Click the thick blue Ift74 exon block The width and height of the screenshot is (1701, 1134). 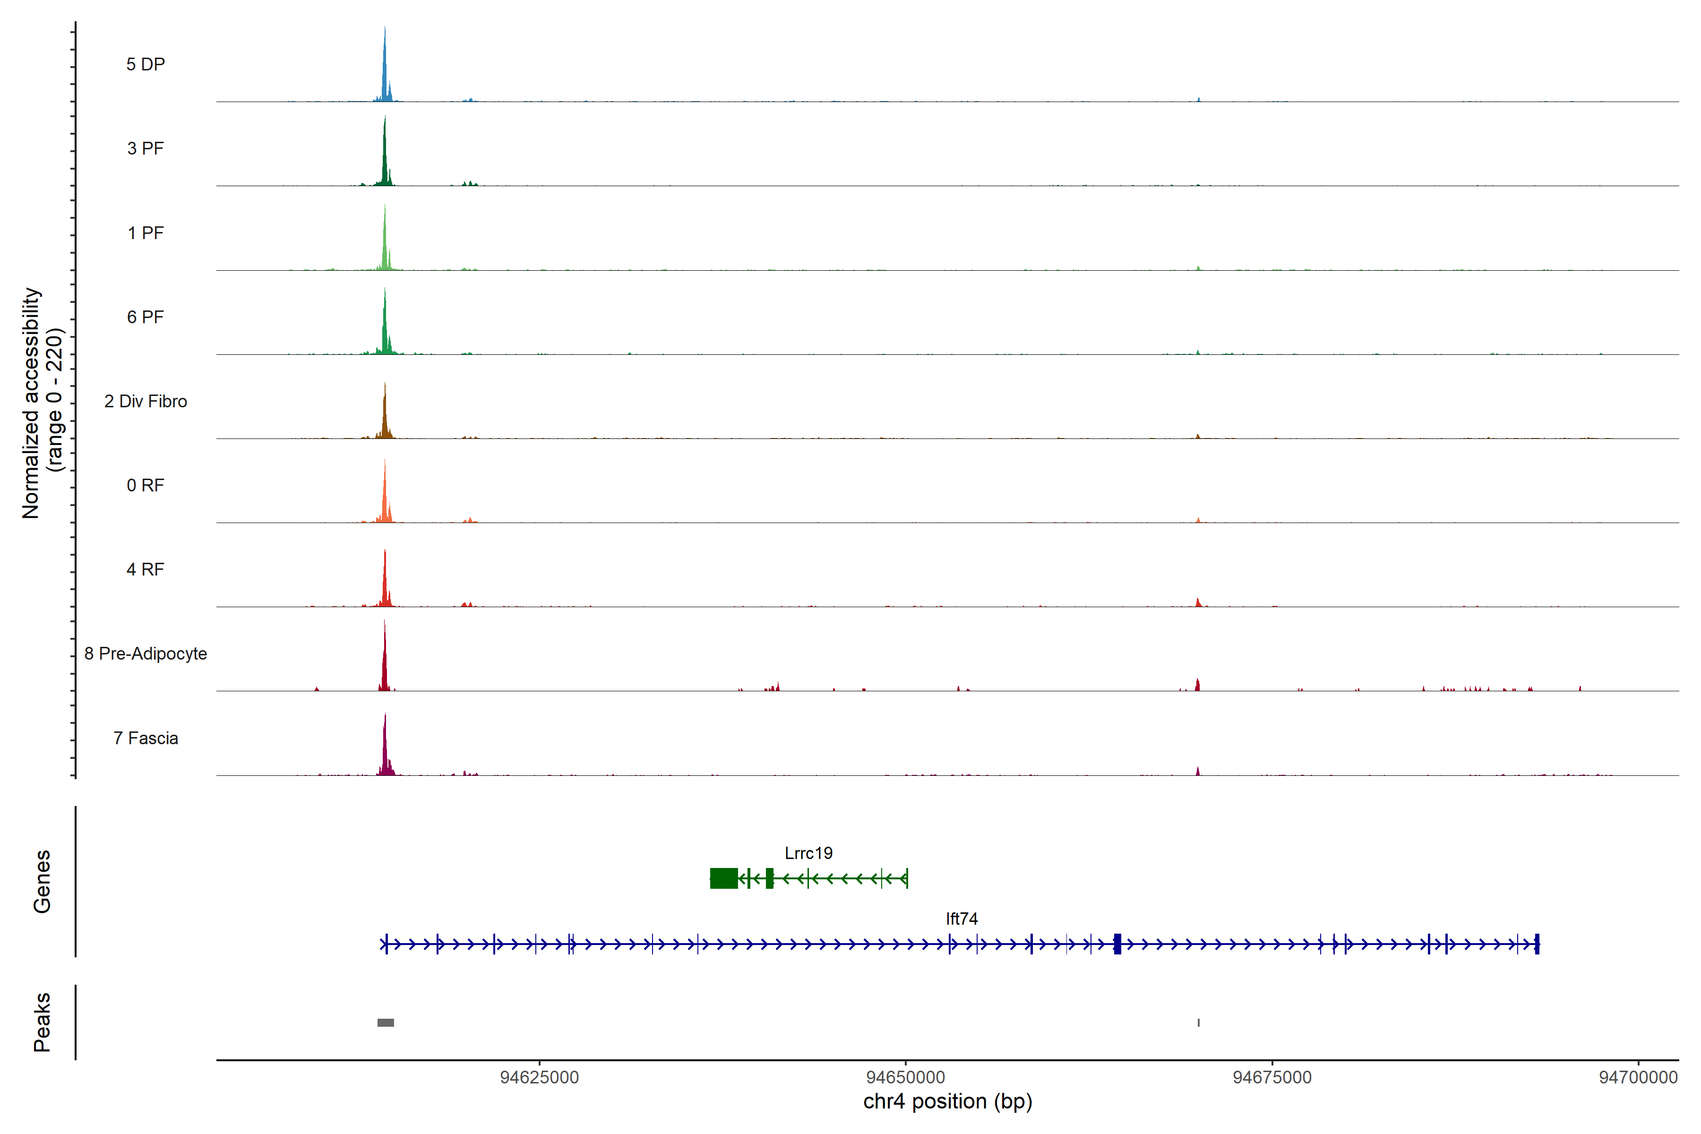1117,944
